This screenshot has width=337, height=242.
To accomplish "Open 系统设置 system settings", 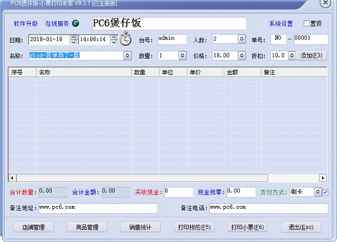I will [x=281, y=24].
